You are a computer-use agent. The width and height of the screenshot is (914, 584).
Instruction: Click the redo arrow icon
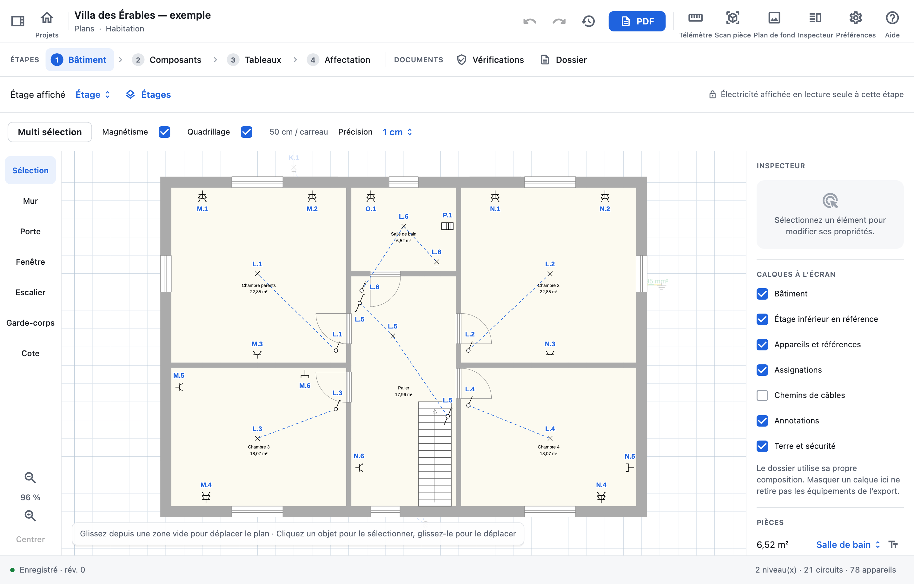click(559, 21)
